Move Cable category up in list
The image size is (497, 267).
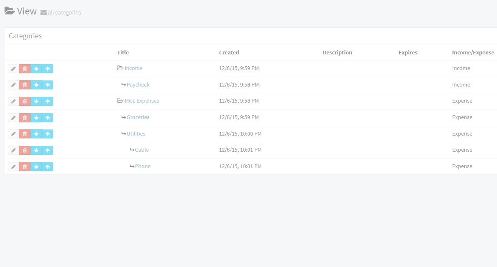pyautogui.click(x=48, y=150)
